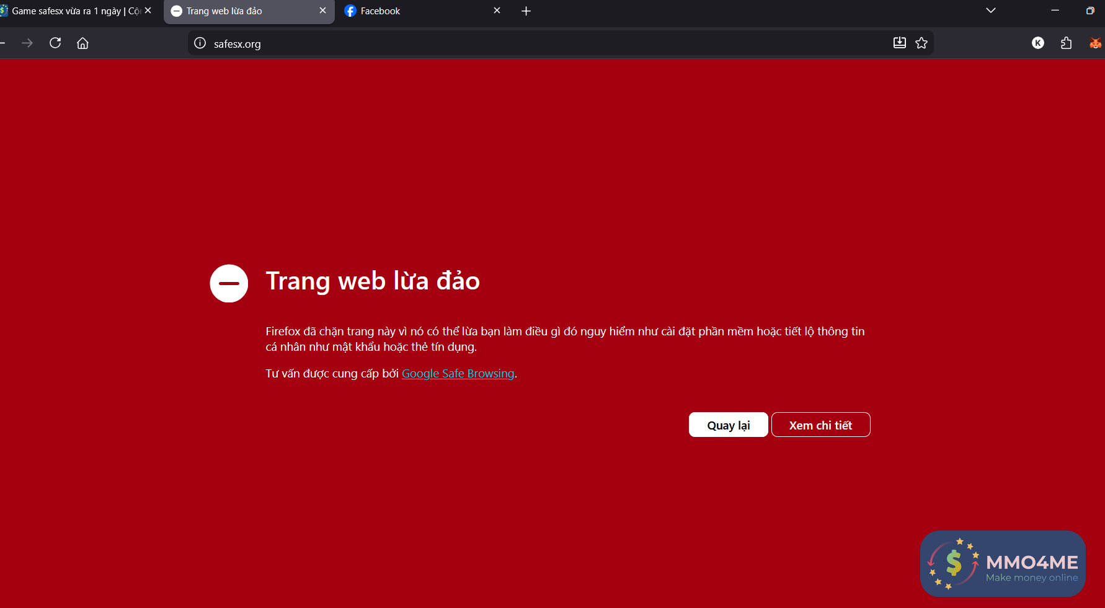Minimize the Firefox window

[1055, 11]
